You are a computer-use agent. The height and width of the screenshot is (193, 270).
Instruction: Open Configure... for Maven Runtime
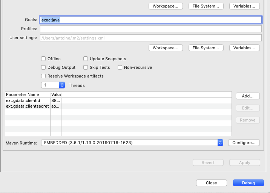click(x=244, y=143)
